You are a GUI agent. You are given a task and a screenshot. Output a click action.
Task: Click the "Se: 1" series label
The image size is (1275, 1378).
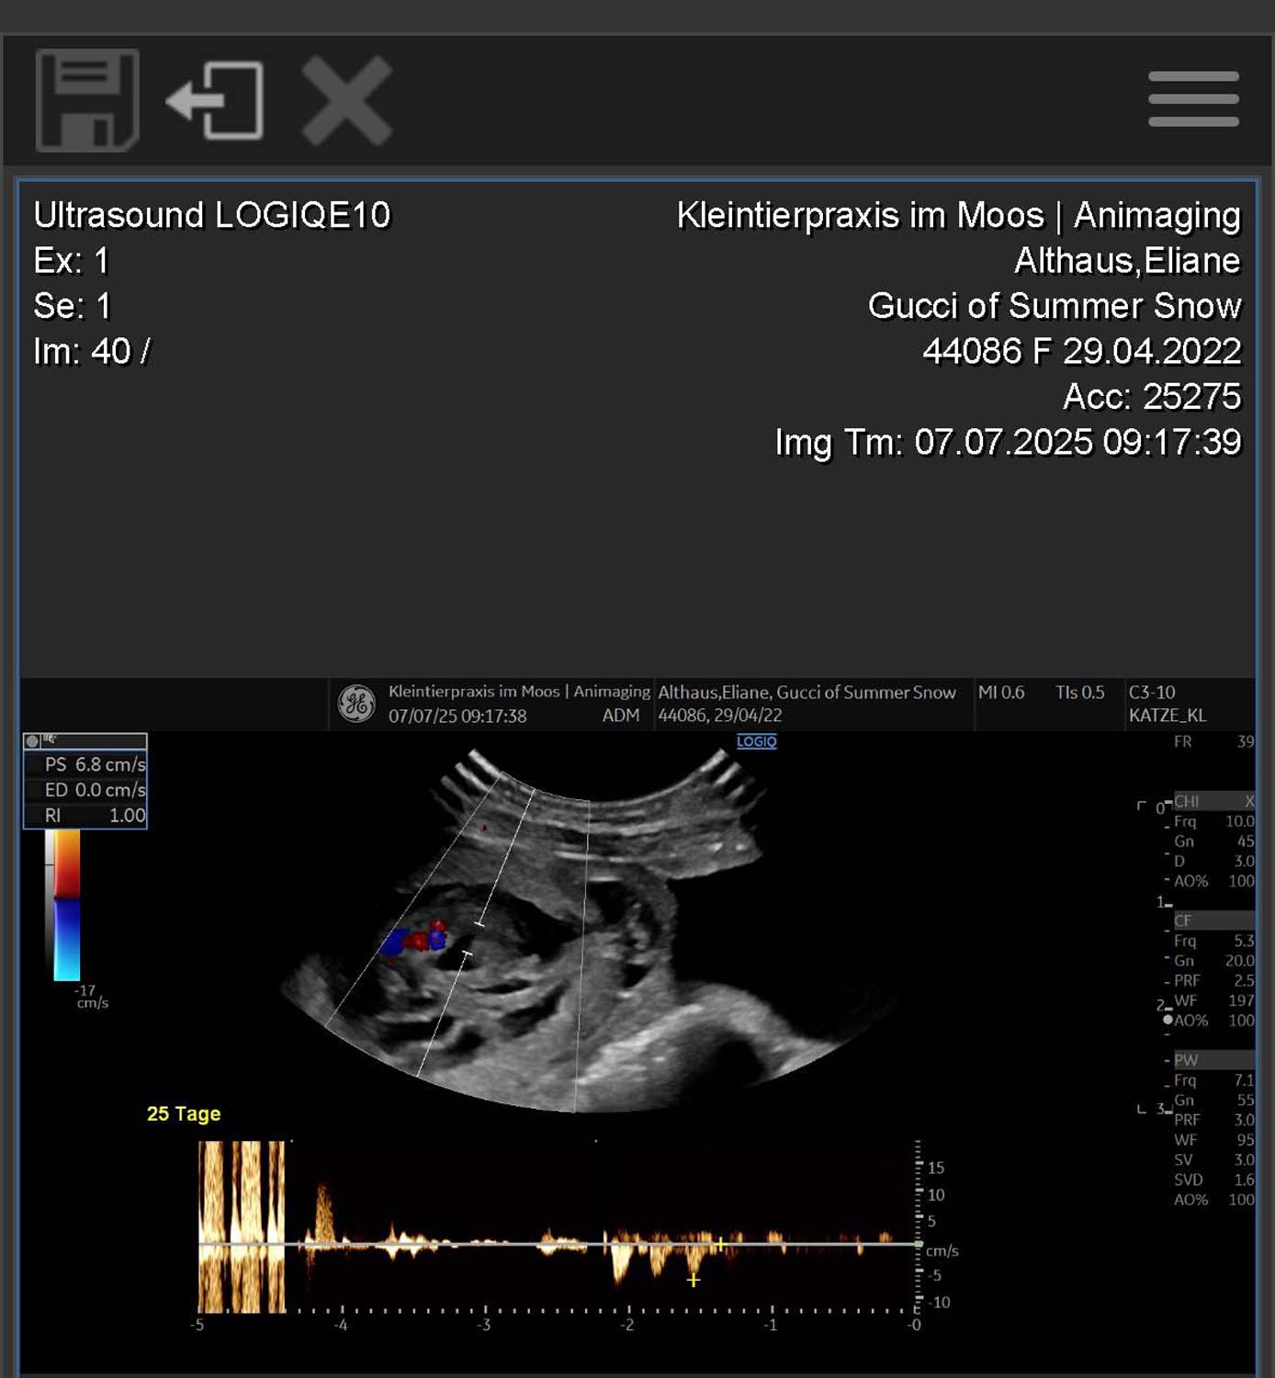73,306
